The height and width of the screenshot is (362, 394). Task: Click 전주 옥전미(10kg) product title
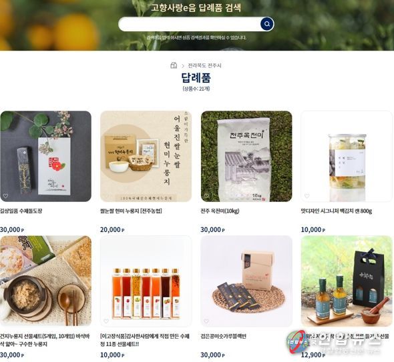[220, 211]
